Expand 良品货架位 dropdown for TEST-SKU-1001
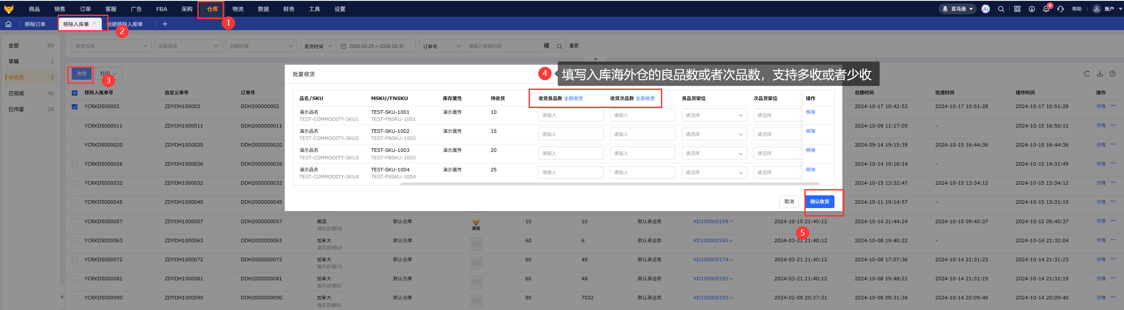 714,115
